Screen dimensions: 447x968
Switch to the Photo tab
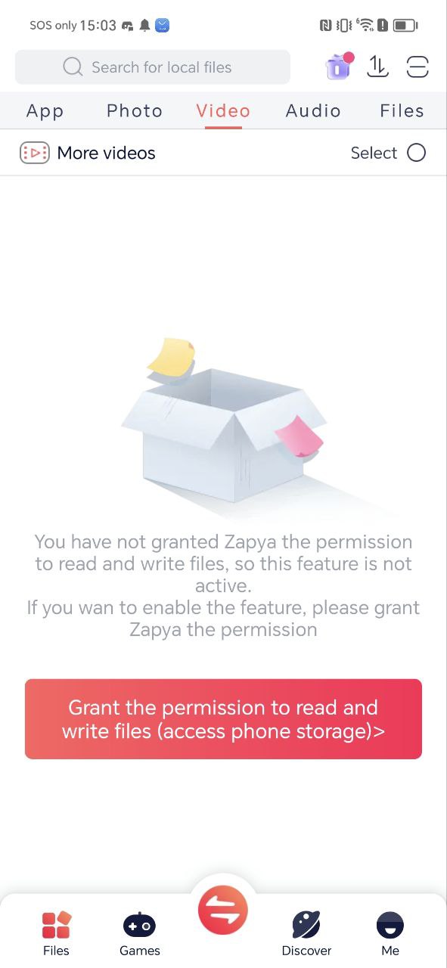[x=135, y=110]
